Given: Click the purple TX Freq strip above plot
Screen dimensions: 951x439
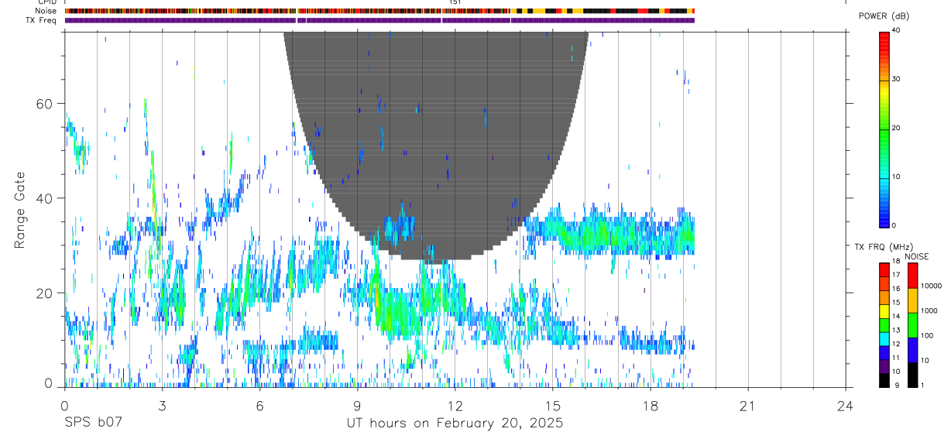Looking at the screenshot, I should 379,20.
